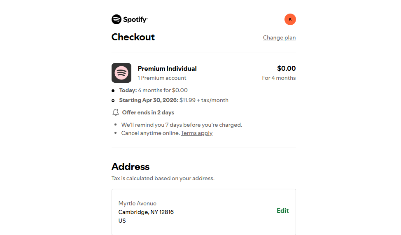The height and width of the screenshot is (235, 401).
Task: Open the Terms apply link
Action: (197, 133)
